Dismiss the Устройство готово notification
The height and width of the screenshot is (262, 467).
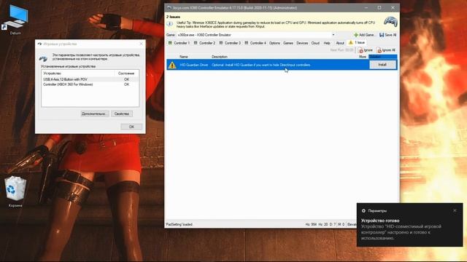point(455,210)
